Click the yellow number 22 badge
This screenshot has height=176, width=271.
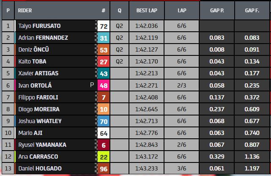[x=104, y=157]
